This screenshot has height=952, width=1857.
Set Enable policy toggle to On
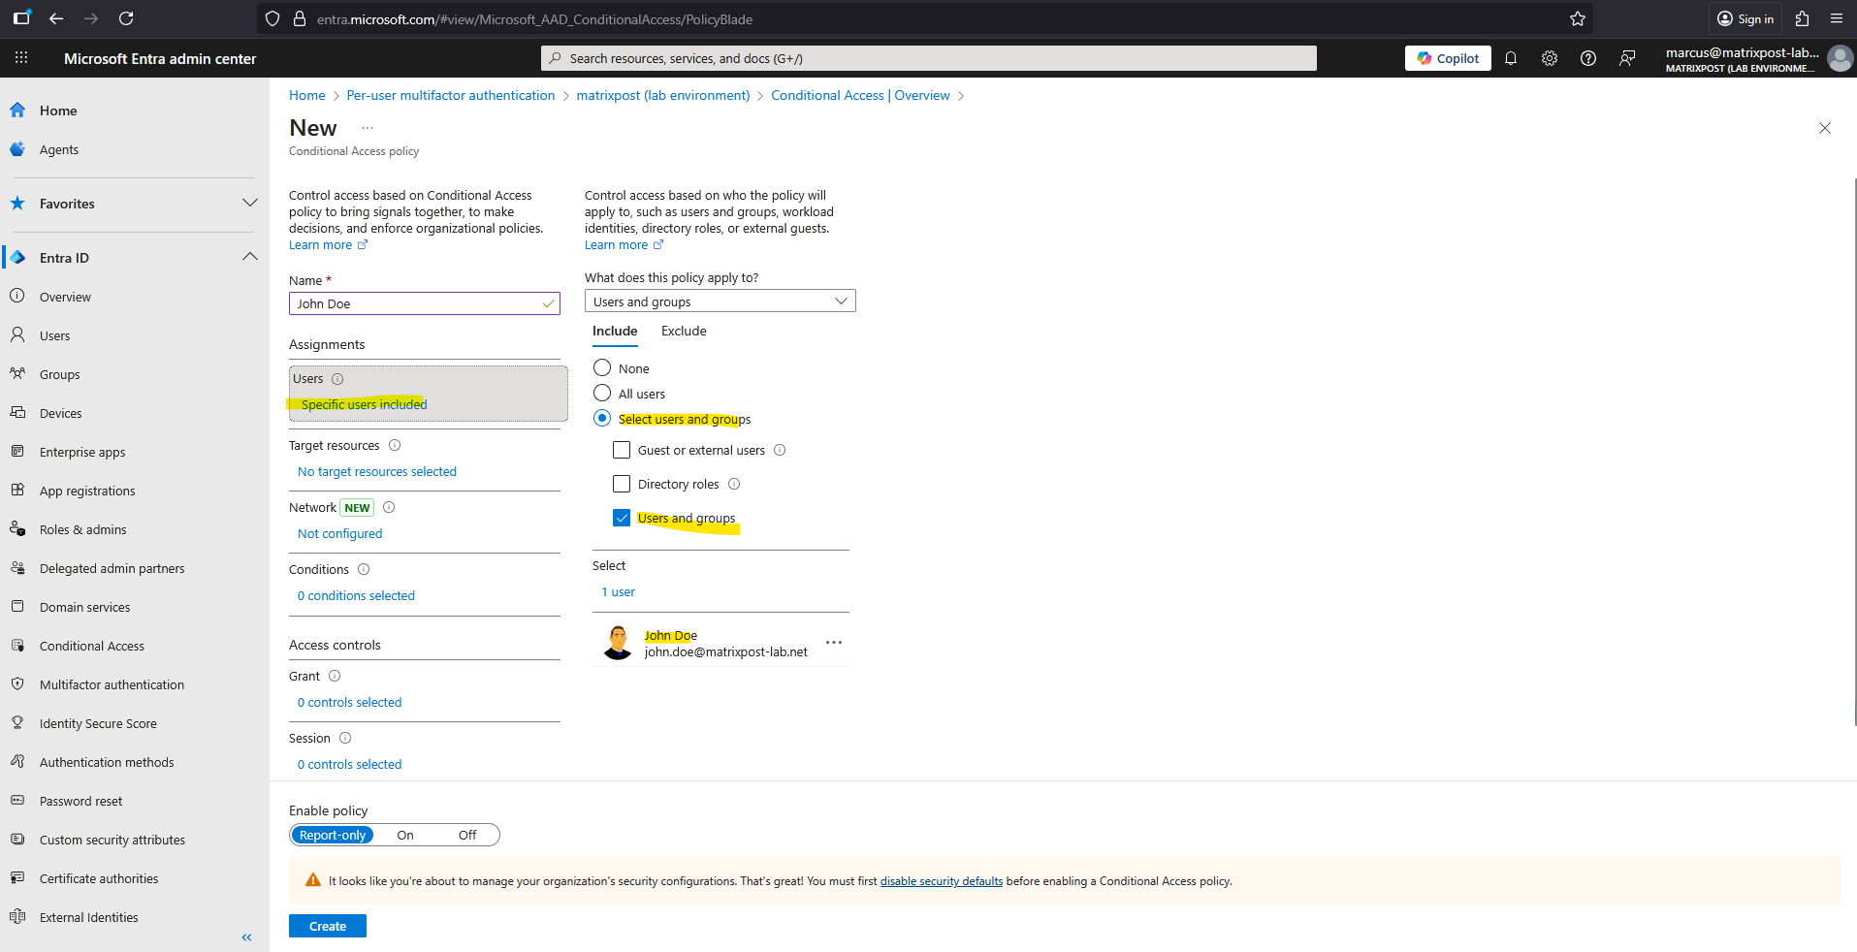[x=405, y=835]
